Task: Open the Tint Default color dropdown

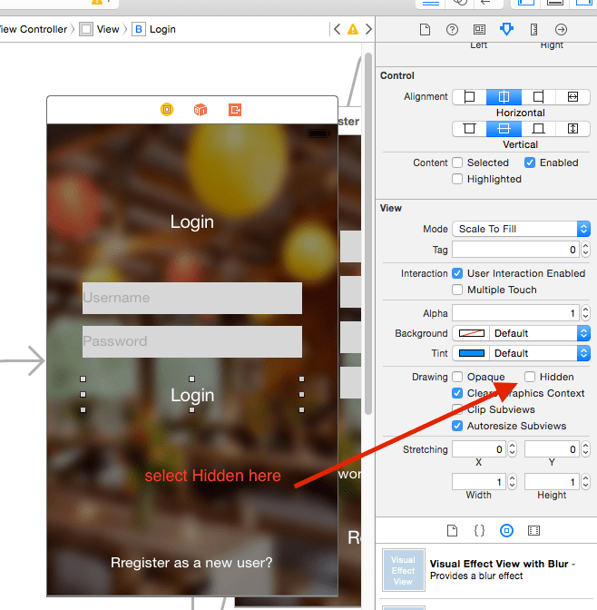Action: (540, 353)
